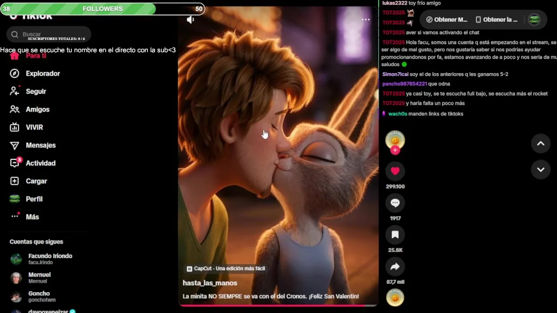
Task: Open the Amigos section
Action: [x=37, y=110]
